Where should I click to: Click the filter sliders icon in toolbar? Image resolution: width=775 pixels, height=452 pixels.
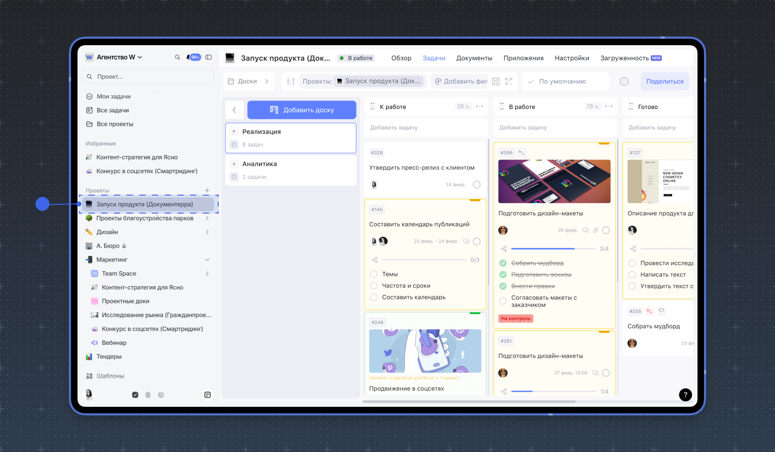(x=291, y=81)
